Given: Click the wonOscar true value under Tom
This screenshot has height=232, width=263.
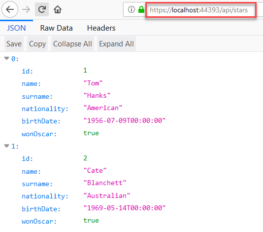Looking at the screenshot, I should click(x=91, y=133).
